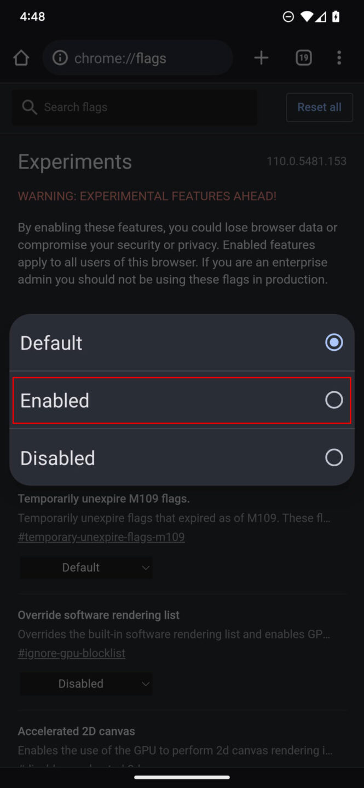Open the #ignore-gpu-blocklist link

[72, 653]
